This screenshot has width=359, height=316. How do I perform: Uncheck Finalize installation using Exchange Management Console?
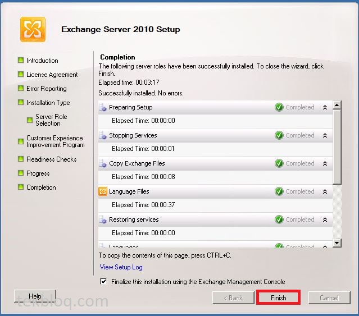coord(103,281)
